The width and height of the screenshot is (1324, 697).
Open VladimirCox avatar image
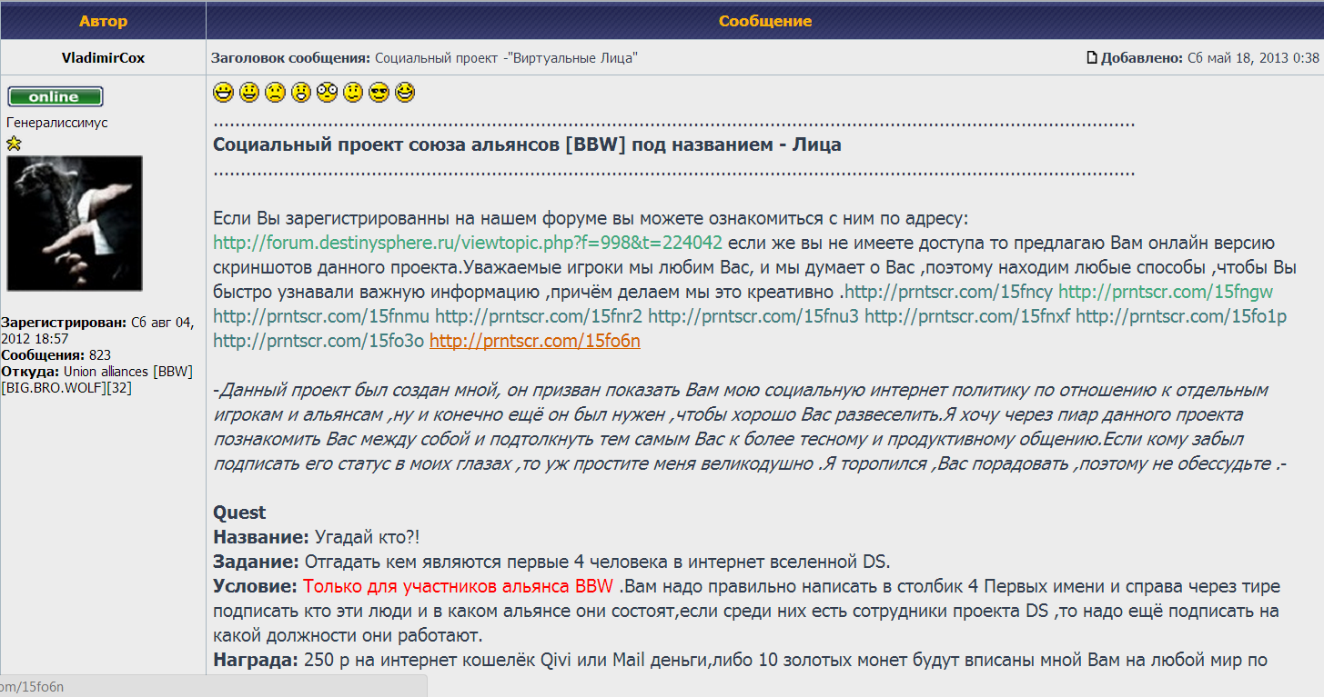coord(75,223)
